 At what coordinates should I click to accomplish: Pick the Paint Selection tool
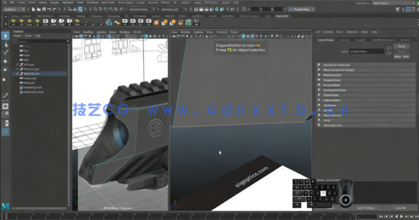[x=6, y=53]
